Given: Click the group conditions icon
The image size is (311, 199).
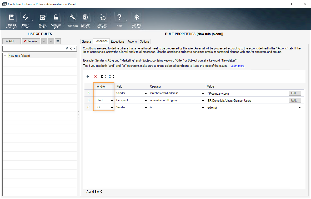Looking at the screenshot, I should [103, 76].
